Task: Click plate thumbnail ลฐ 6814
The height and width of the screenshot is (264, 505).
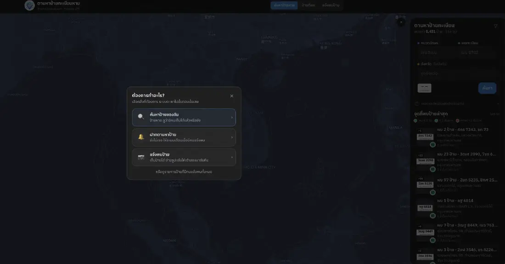Action: 425,208
